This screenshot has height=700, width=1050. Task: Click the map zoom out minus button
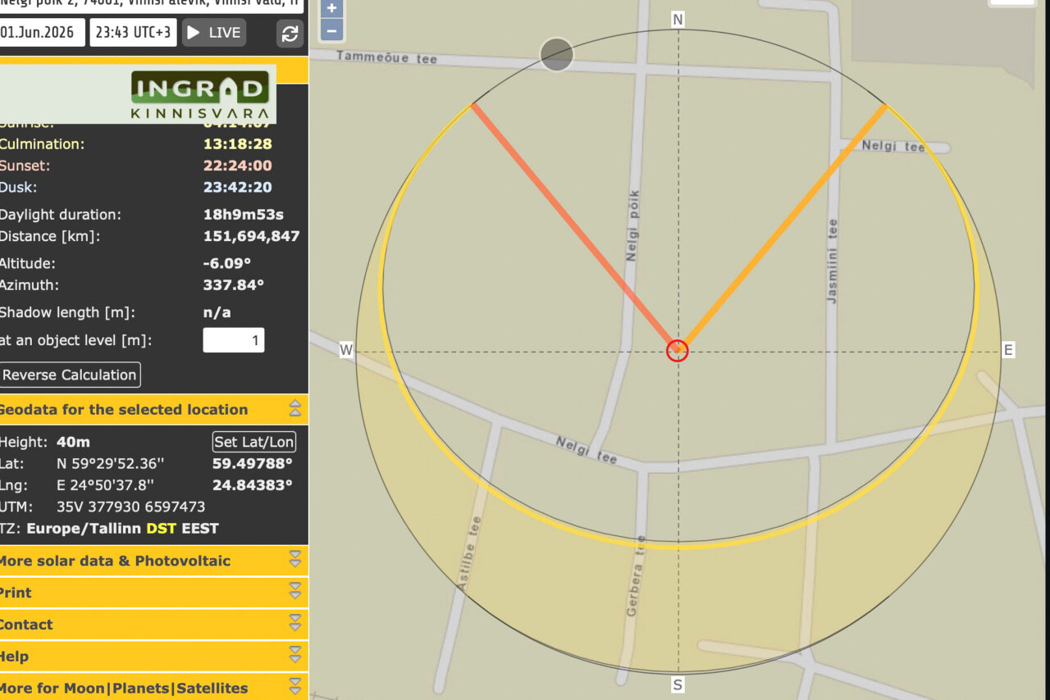point(331,31)
